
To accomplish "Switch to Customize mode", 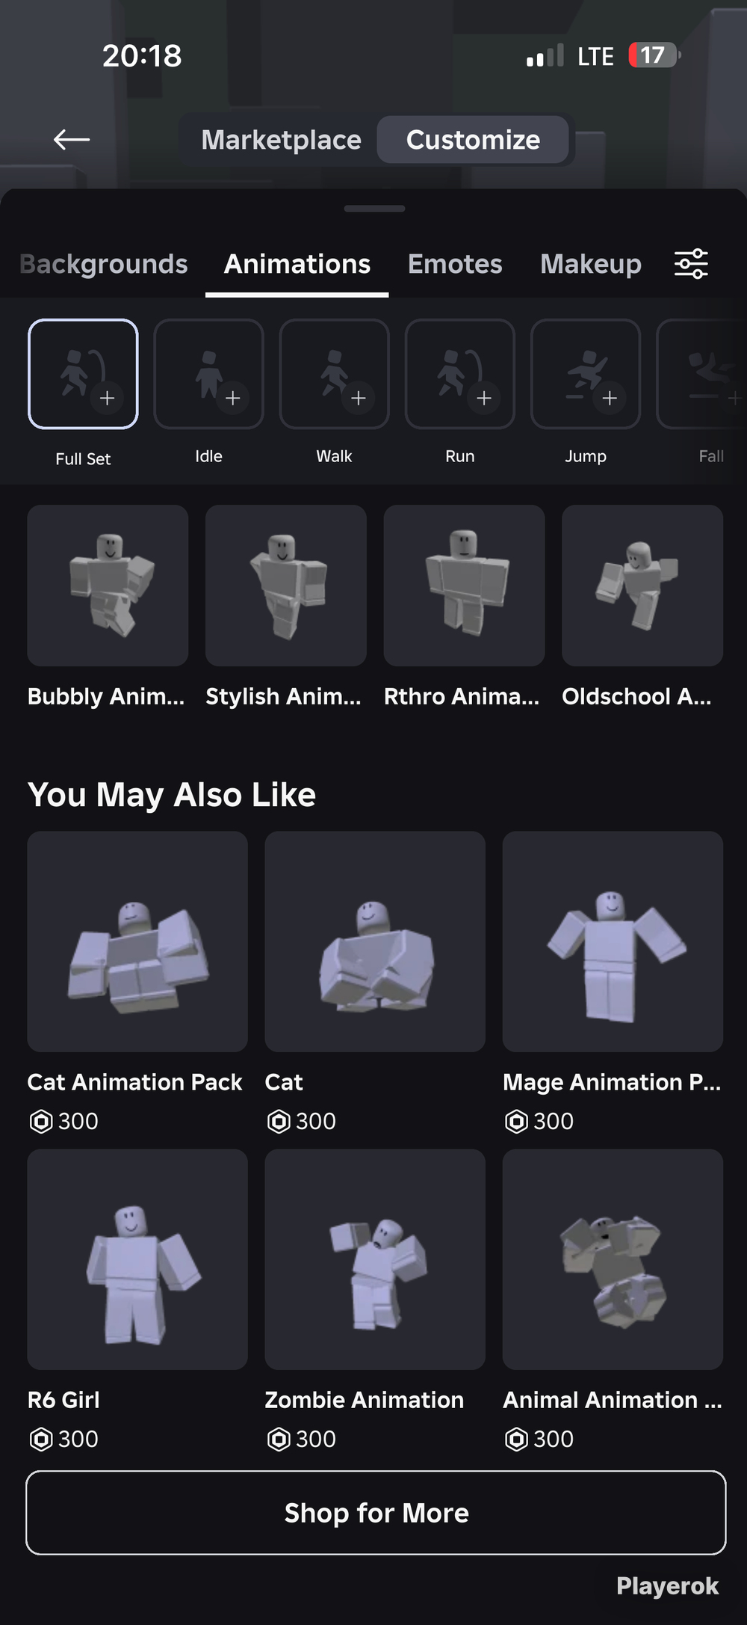I will click(x=473, y=140).
